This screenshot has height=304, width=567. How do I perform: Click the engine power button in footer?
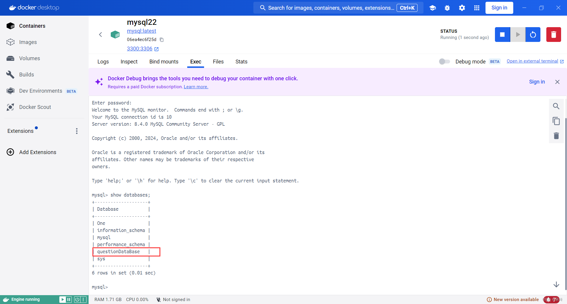coord(77,300)
